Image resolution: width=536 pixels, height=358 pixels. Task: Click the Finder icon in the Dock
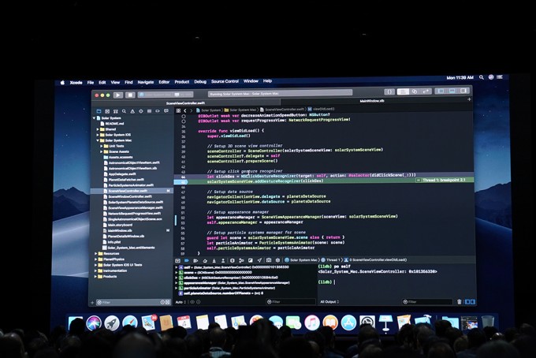[76, 322]
